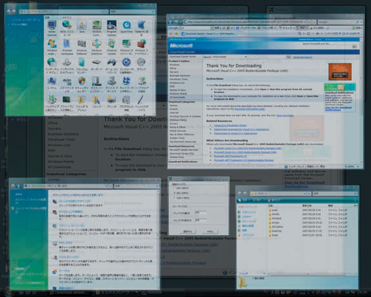Screen dimensions: 371x297
Task: Select the second radio option in the small dialog
Action: coord(175,193)
